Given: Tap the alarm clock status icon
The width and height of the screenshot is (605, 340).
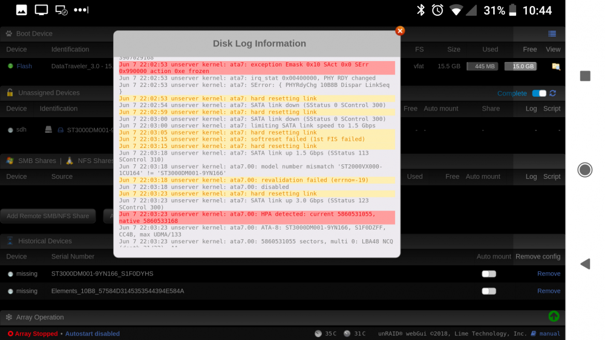Looking at the screenshot, I should tap(437, 10).
